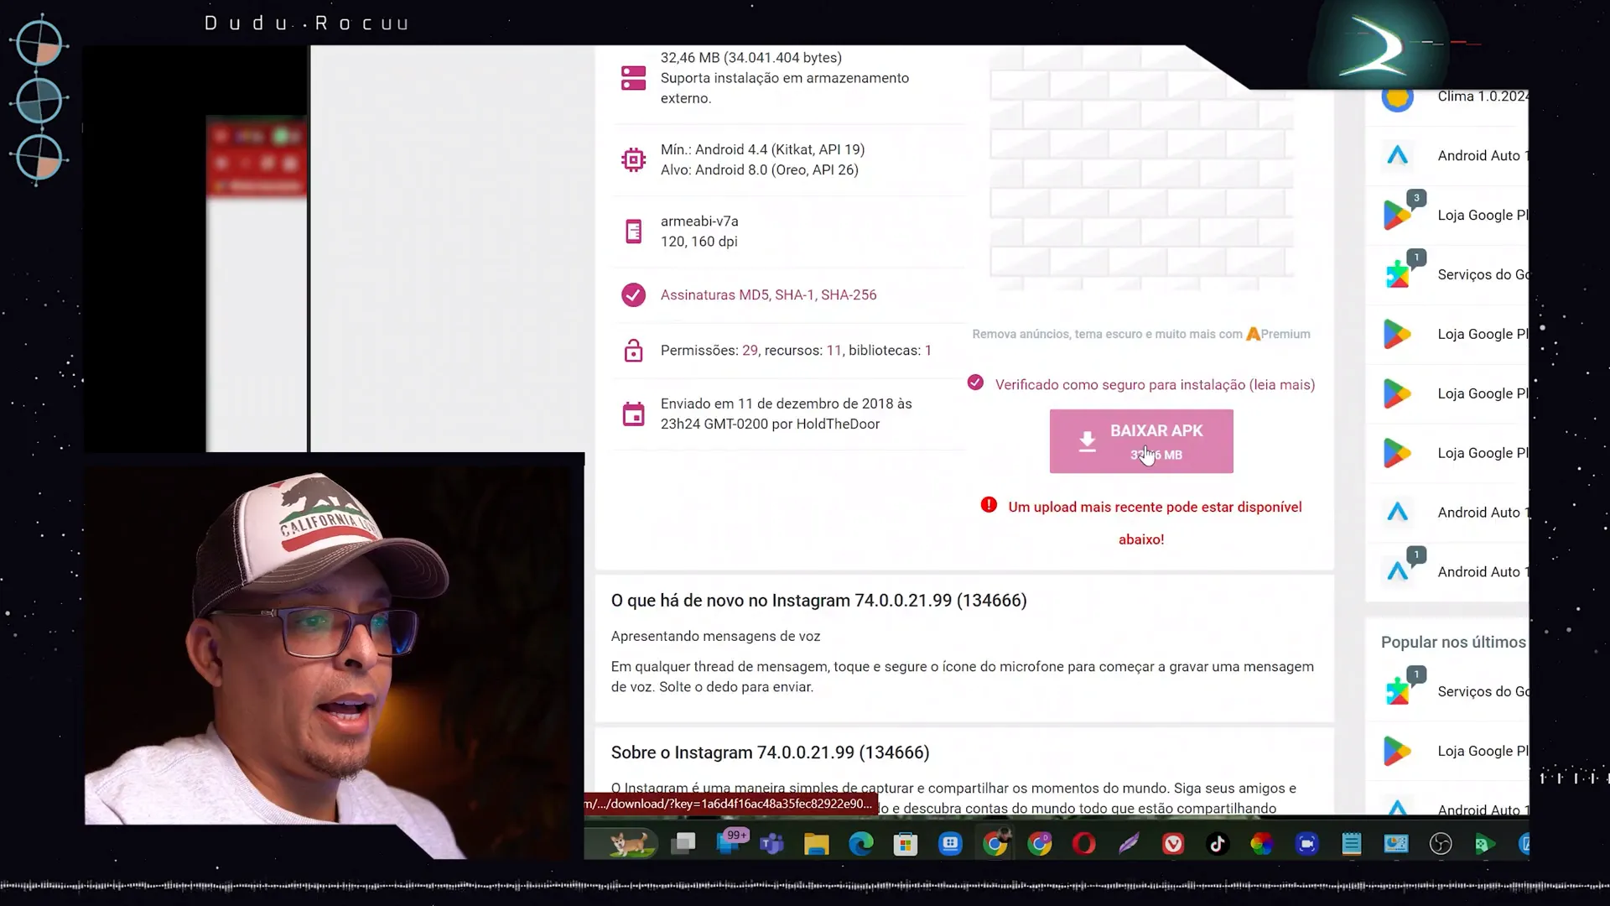Click the chip icon beside Mín. Android 4.4
This screenshot has width=1610, height=906.
633,159
